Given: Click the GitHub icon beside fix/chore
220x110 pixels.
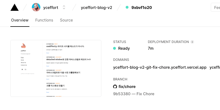Looking at the screenshot, I should coord(115,87).
